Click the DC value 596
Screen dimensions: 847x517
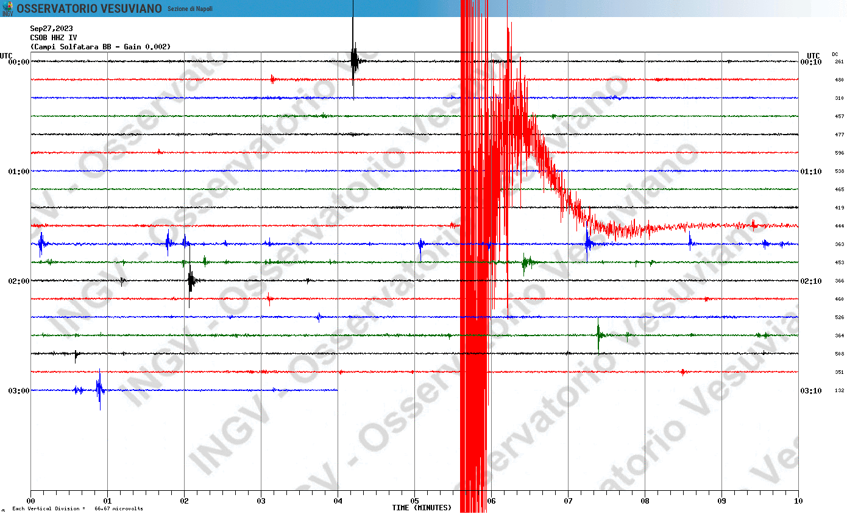pos(839,153)
